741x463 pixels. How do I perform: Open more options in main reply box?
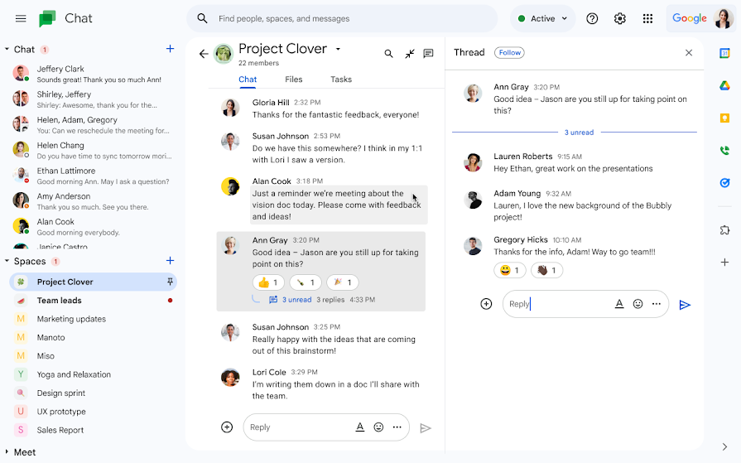(397, 427)
